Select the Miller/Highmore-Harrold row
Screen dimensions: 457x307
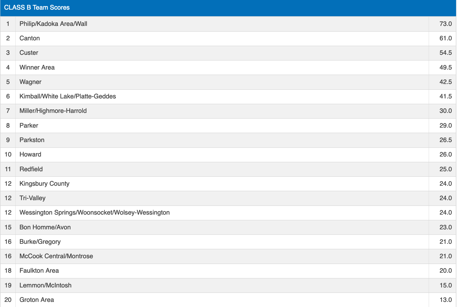pyautogui.click(x=53, y=111)
